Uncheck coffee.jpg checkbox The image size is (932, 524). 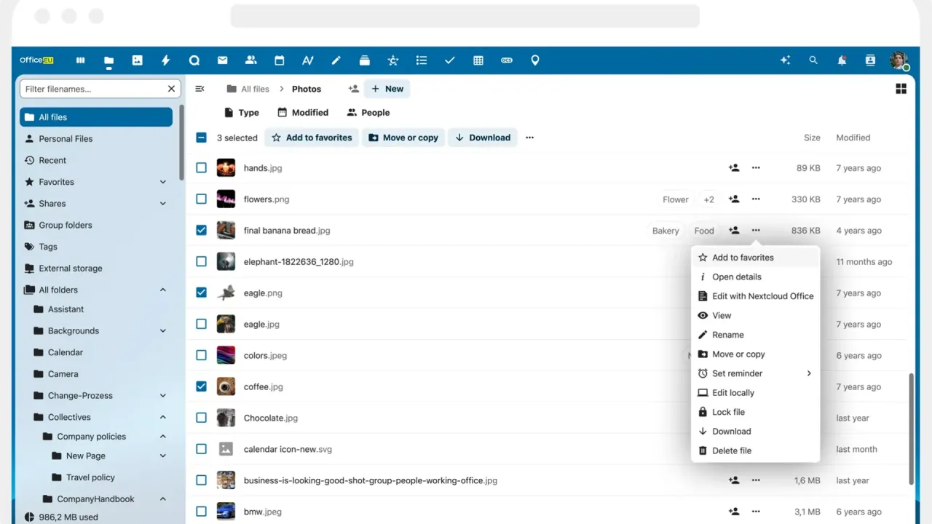[201, 387]
